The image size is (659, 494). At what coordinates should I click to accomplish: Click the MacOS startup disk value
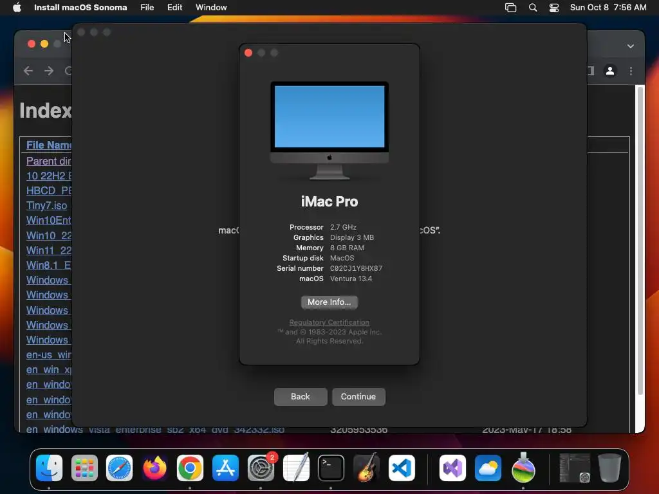[342, 258]
